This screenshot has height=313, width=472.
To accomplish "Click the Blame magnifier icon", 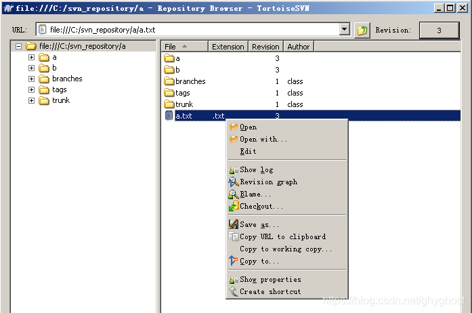I will (234, 194).
